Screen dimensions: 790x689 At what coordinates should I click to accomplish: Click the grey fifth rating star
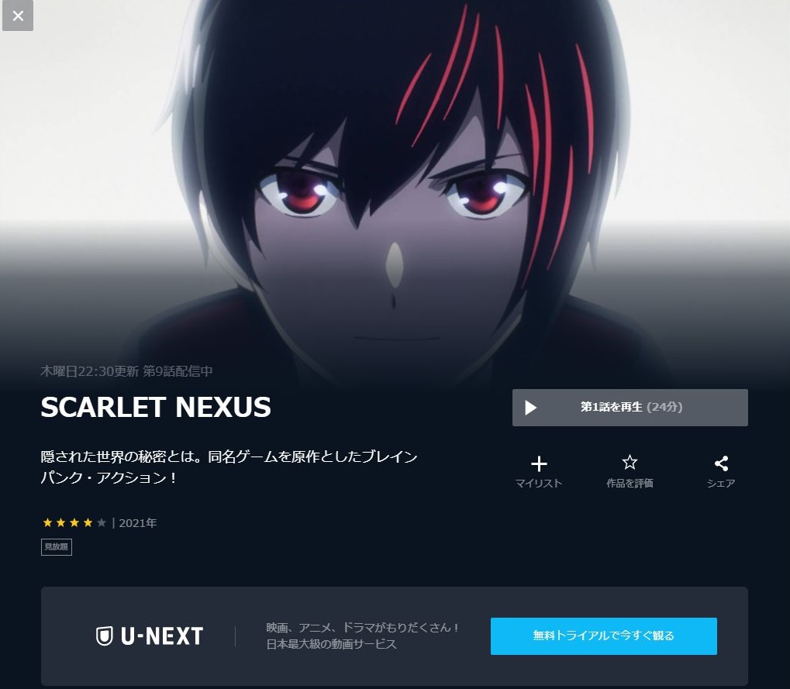click(102, 523)
